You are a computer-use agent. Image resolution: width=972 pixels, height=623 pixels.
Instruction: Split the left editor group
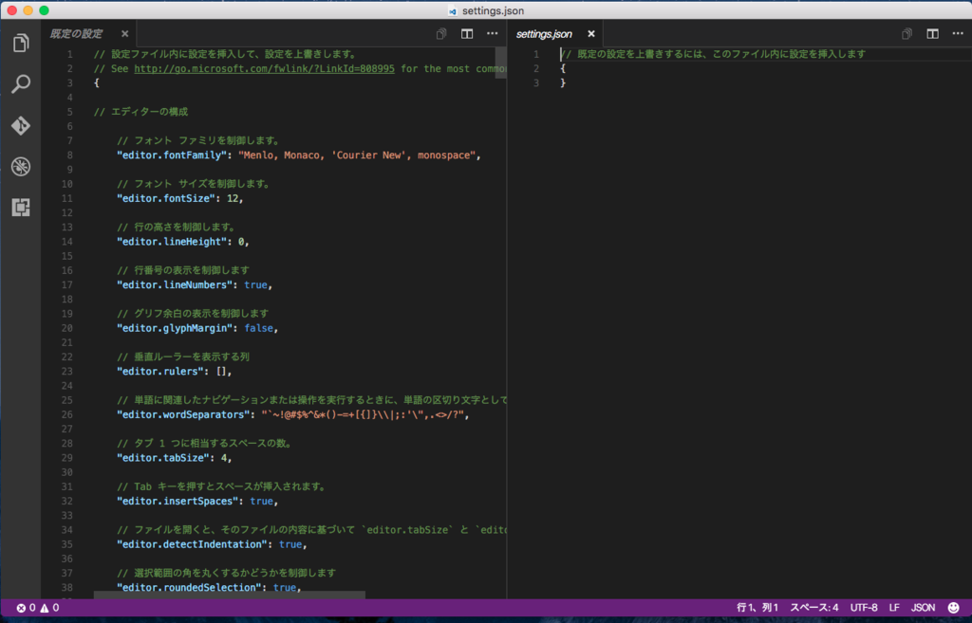pos(467,33)
